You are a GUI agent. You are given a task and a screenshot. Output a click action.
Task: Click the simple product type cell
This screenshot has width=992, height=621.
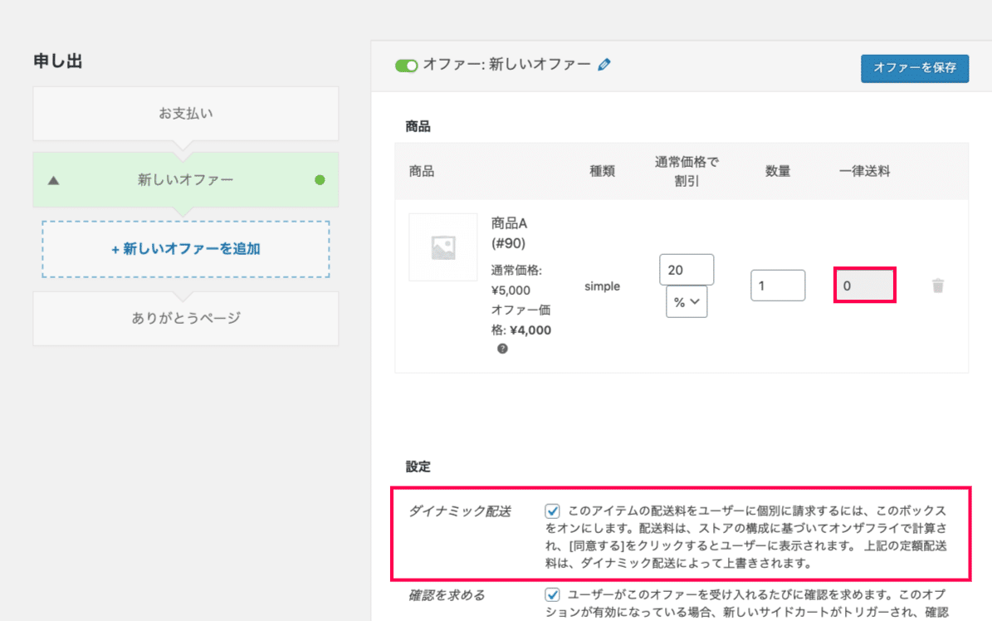[603, 286]
